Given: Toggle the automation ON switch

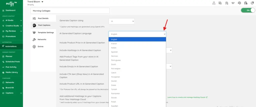Looking at the screenshot, I should point(248,10).
